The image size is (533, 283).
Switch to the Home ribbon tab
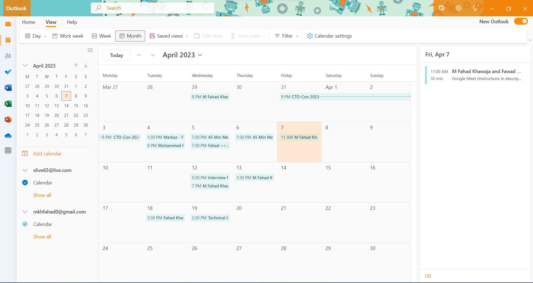[x=29, y=22]
